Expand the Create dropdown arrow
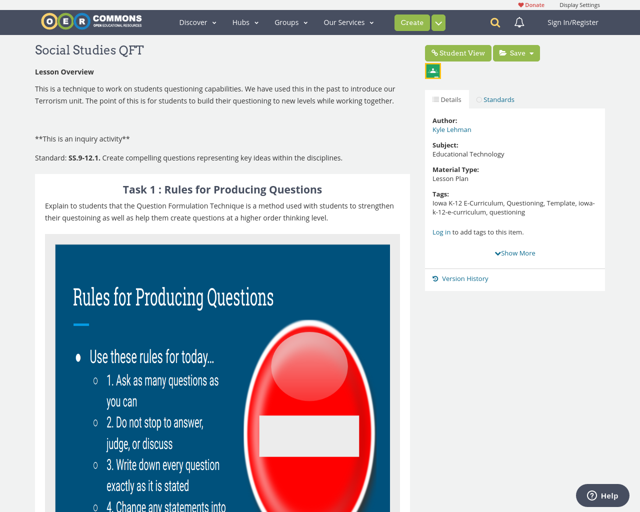640x512 pixels. (438, 22)
